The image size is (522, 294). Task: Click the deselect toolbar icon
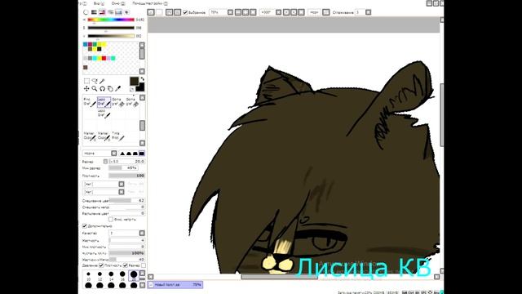click(x=169, y=12)
